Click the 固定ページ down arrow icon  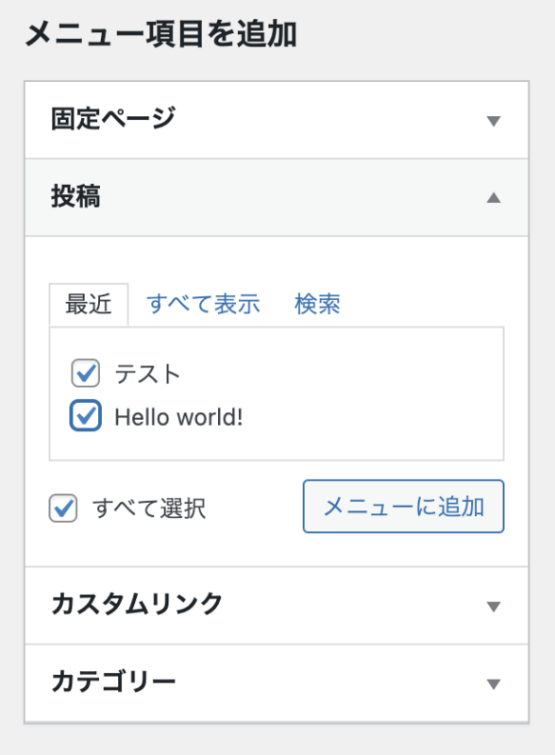[x=494, y=121]
